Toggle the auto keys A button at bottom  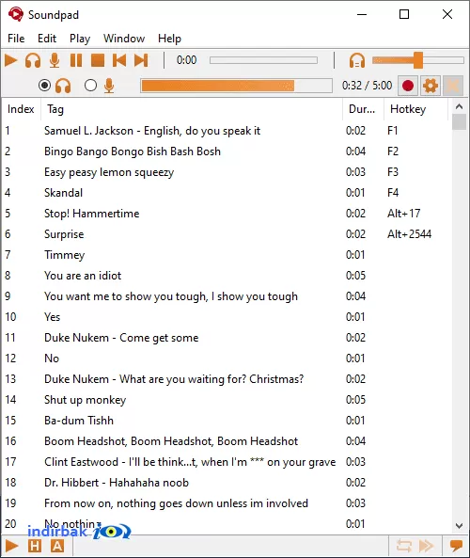coord(57,546)
